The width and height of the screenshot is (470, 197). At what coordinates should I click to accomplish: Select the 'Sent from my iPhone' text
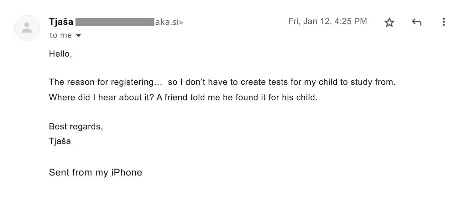tap(95, 172)
